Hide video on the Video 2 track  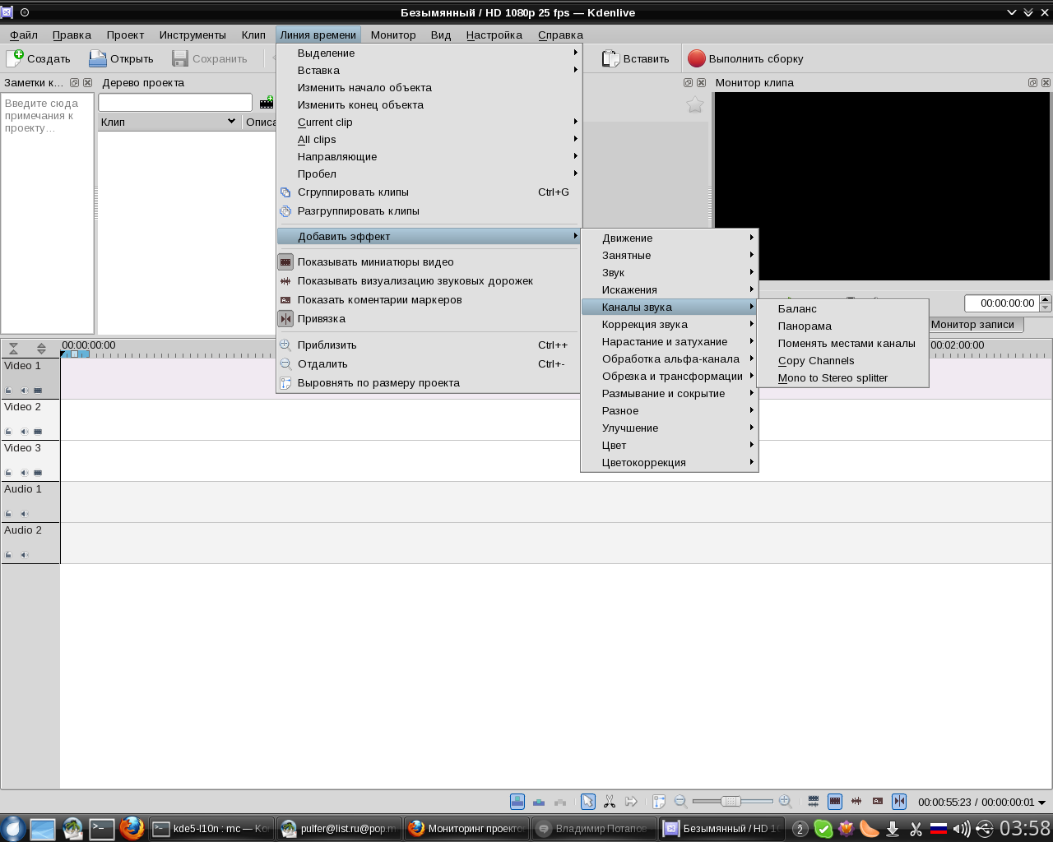coord(38,432)
